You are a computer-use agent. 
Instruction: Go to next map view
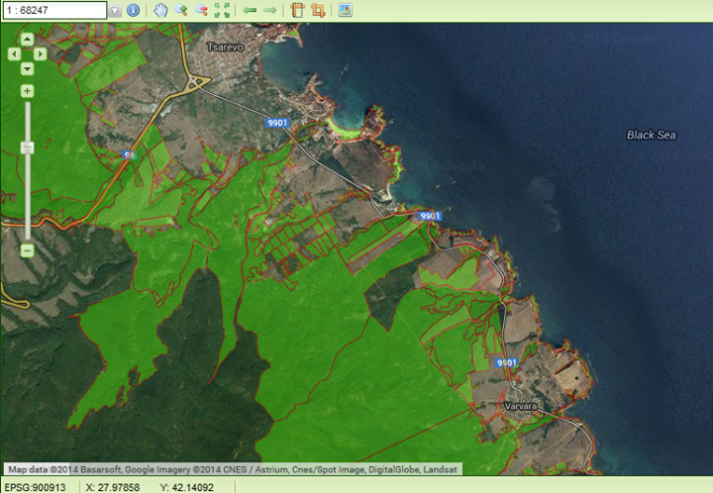pos(269,10)
